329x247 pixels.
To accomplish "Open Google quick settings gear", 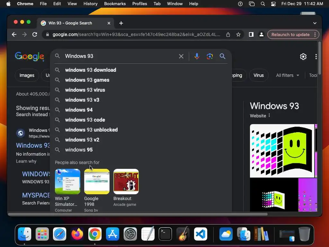I will coord(303,57).
